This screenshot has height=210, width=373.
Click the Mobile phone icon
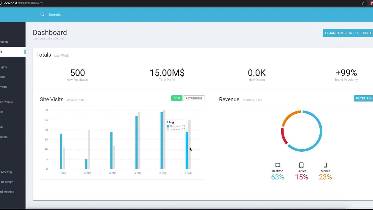click(326, 165)
